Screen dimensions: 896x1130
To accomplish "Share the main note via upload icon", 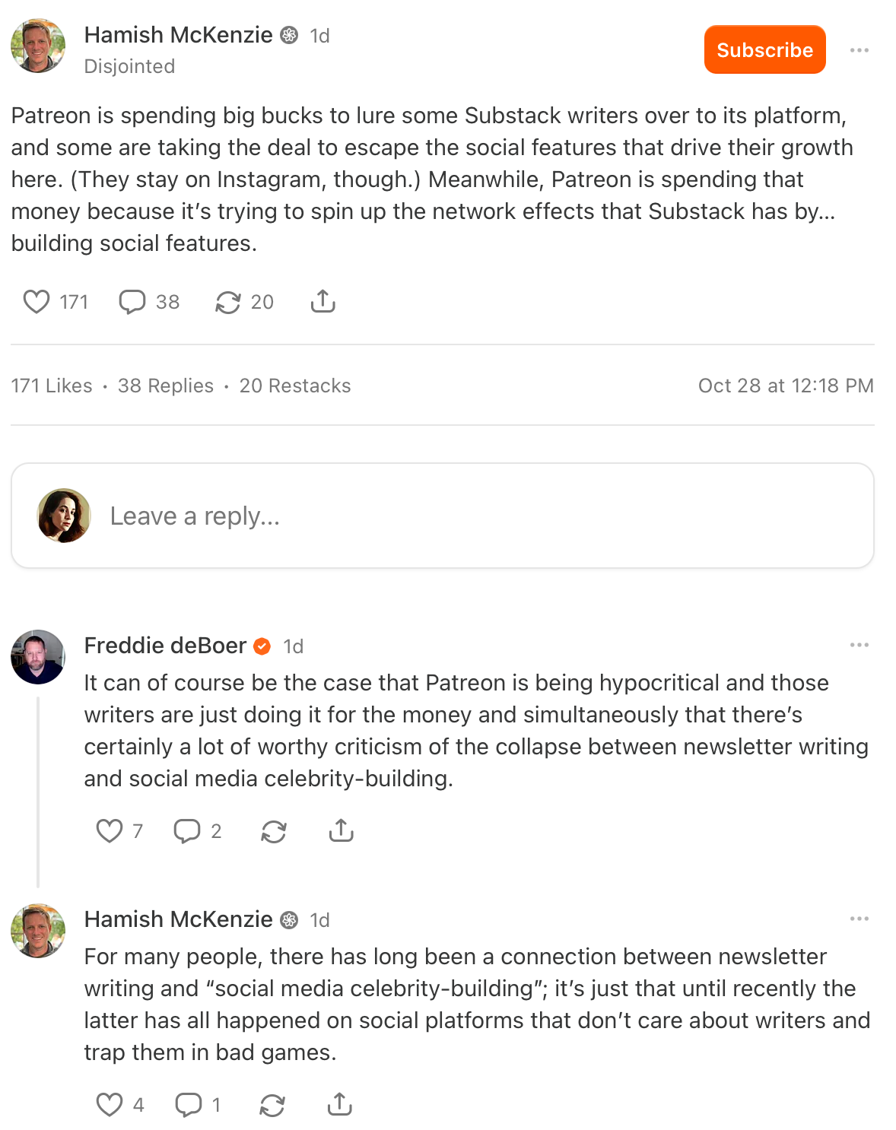I will [x=323, y=302].
